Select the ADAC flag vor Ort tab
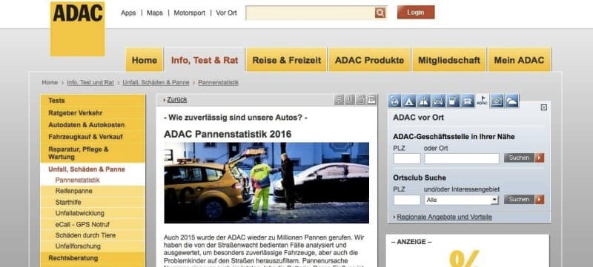The image size is (593, 267). tap(483, 101)
